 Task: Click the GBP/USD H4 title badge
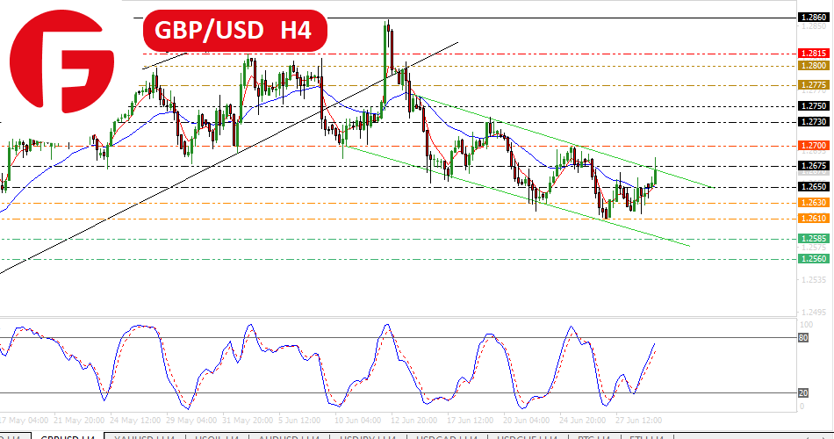pyautogui.click(x=234, y=31)
